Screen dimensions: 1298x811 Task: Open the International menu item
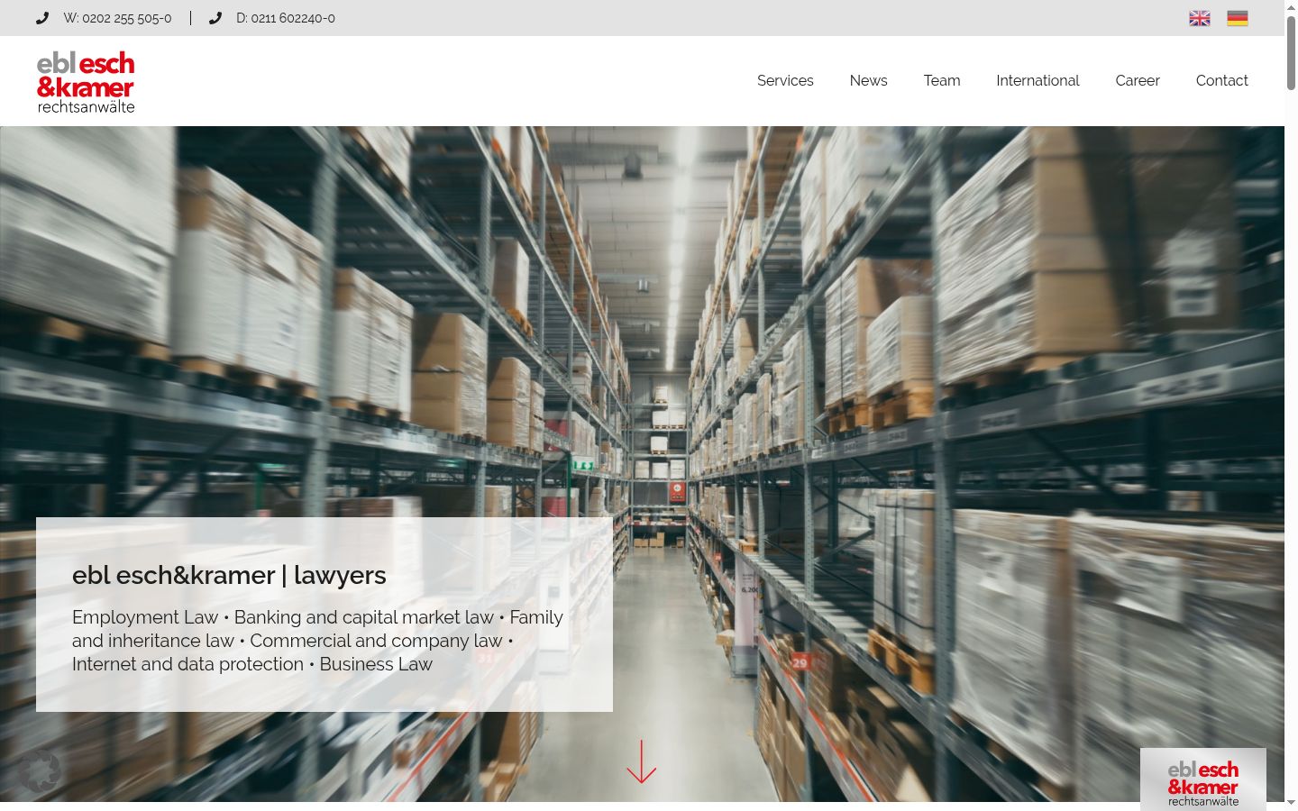coord(1037,80)
